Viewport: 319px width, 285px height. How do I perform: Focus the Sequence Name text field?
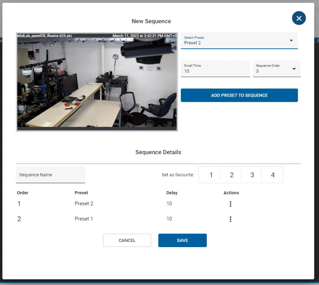coord(50,175)
